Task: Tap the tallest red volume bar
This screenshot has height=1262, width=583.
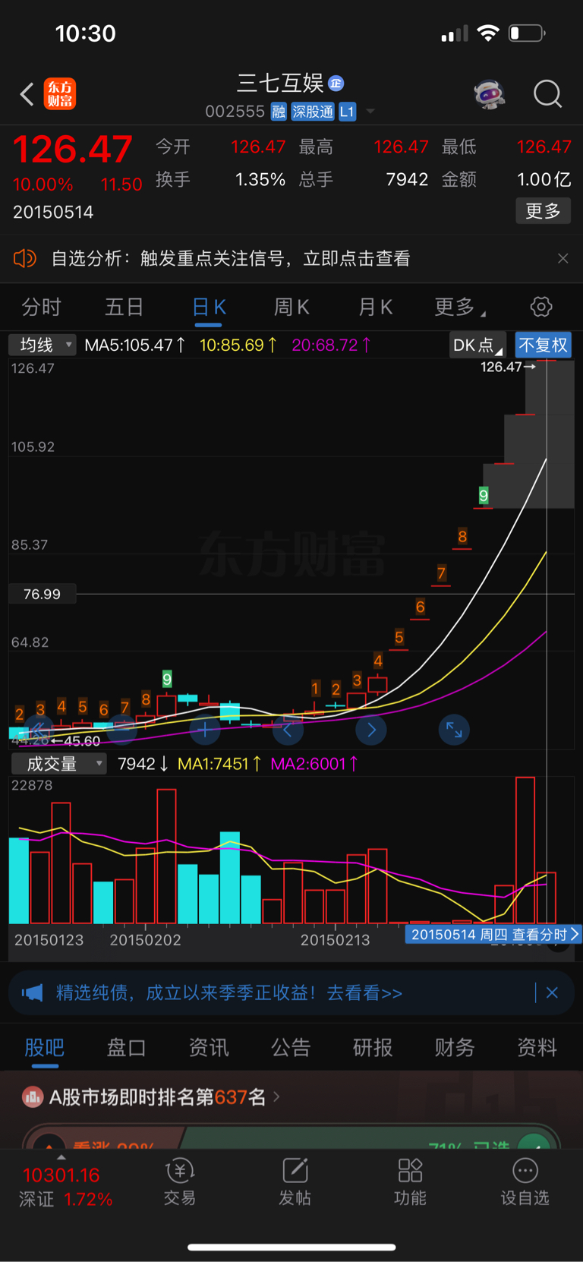Action: pos(525,850)
